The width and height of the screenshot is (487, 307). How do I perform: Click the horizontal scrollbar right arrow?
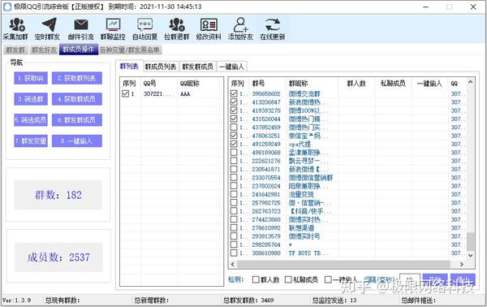(x=462, y=264)
